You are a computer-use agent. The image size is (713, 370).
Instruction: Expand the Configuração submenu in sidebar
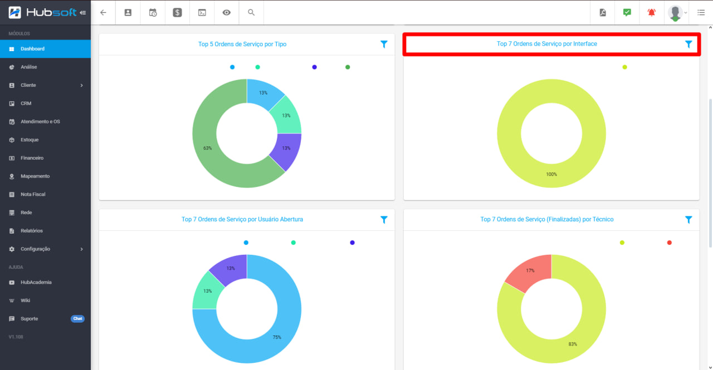[81, 249]
